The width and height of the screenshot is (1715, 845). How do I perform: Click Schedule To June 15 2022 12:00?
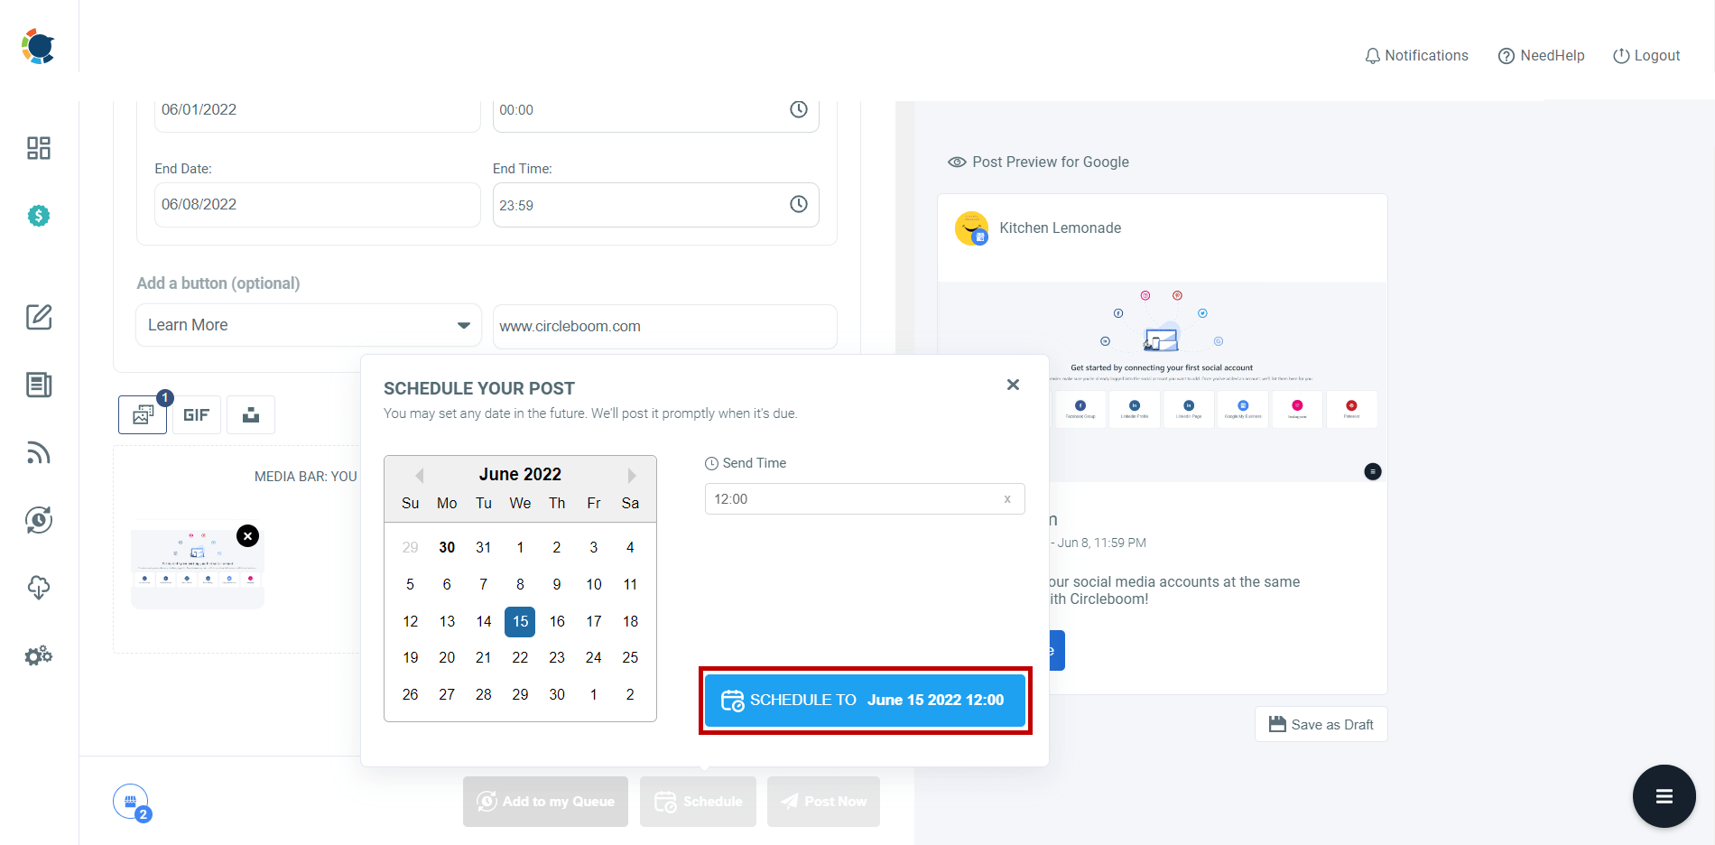tap(865, 700)
